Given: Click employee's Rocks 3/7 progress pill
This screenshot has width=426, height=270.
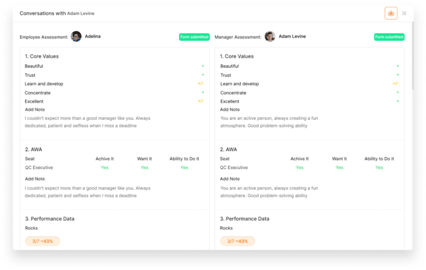Looking at the screenshot, I should click(43, 241).
